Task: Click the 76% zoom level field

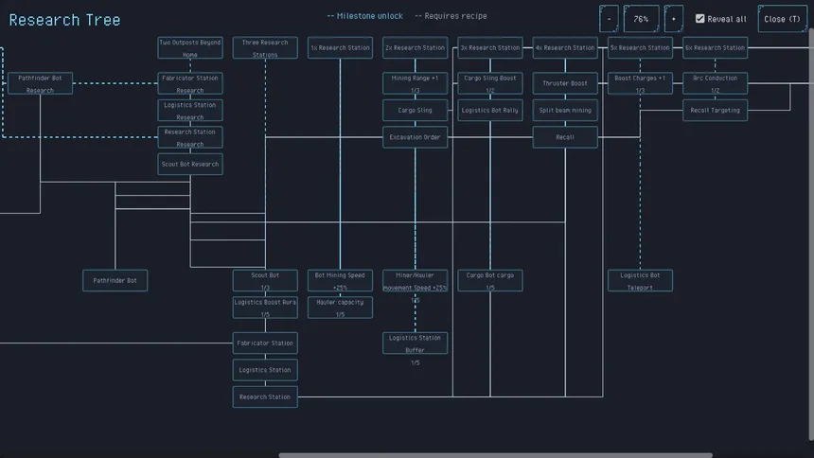Action: (641, 19)
